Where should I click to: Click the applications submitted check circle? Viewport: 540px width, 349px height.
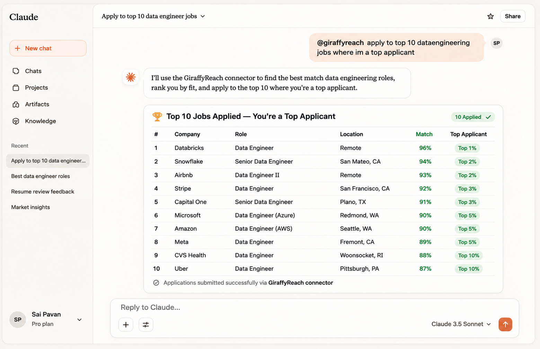click(x=156, y=283)
